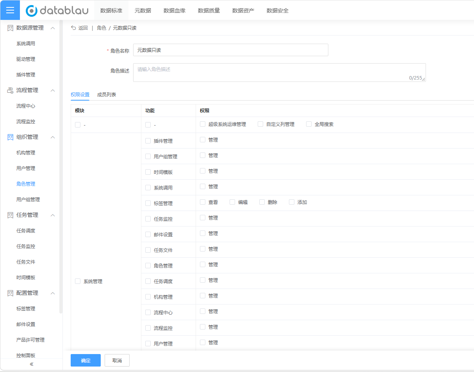Open 用户管理 in the sidebar
This screenshot has height=372, width=474.
point(26,168)
